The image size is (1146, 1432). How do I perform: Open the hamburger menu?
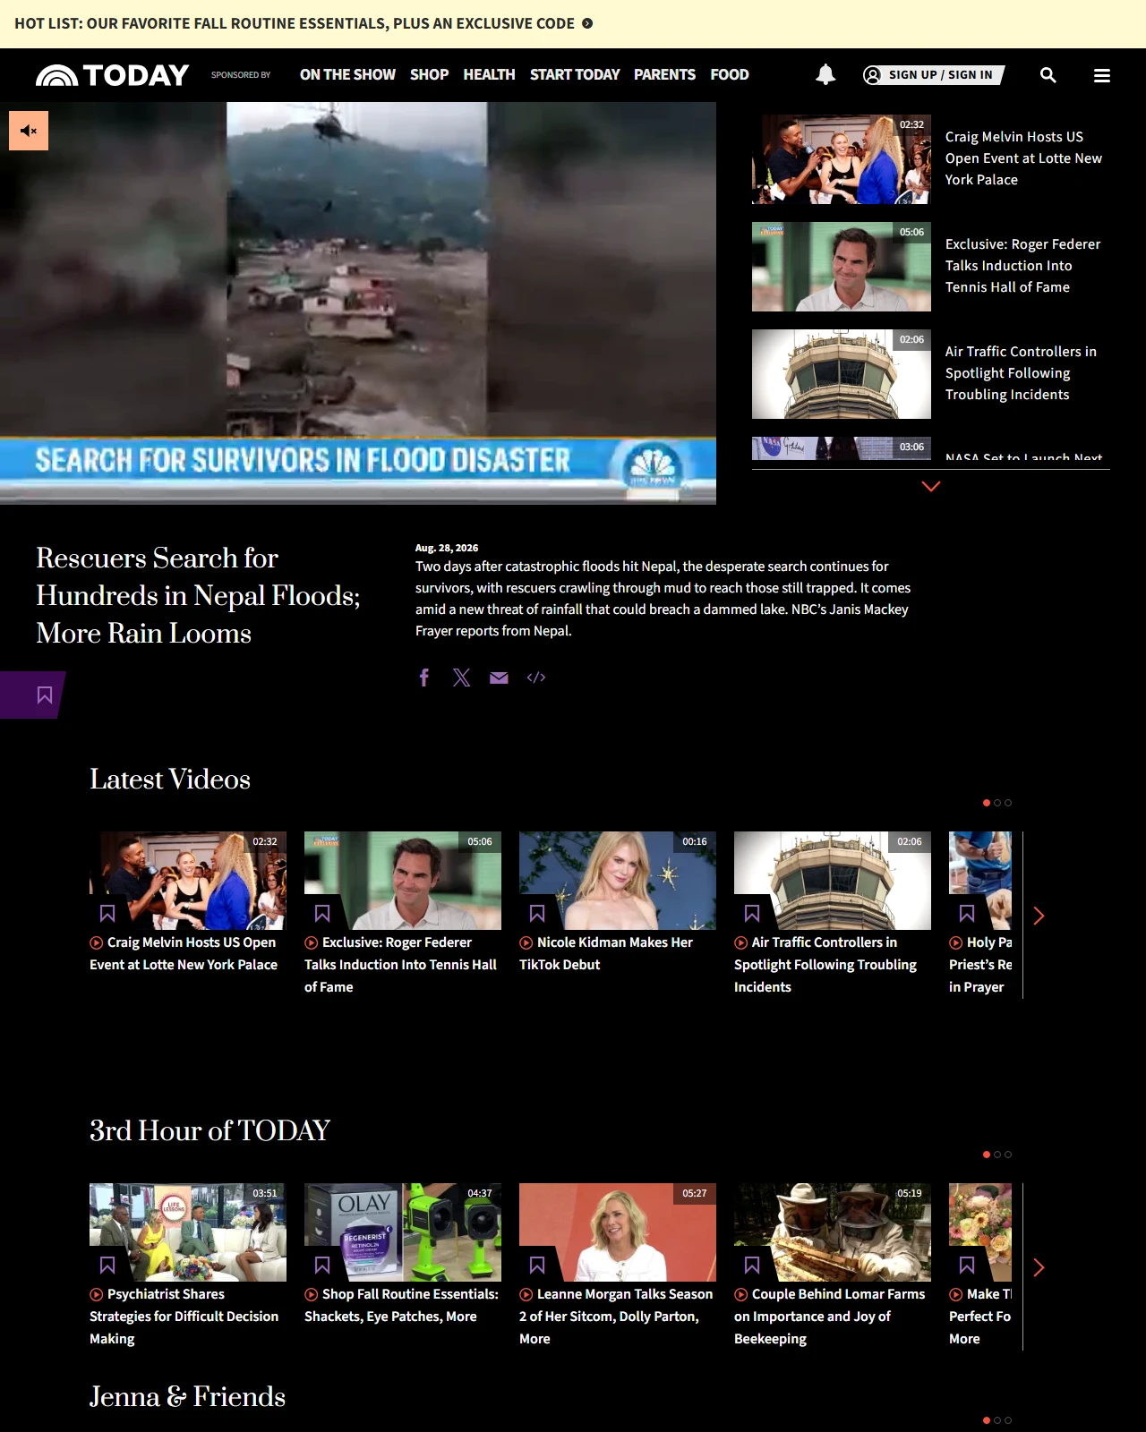pyautogui.click(x=1102, y=76)
